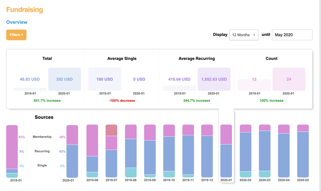Viewport: 321px width, 191px height.
Task: Click the 352 USD total box
Action: pos(64,79)
